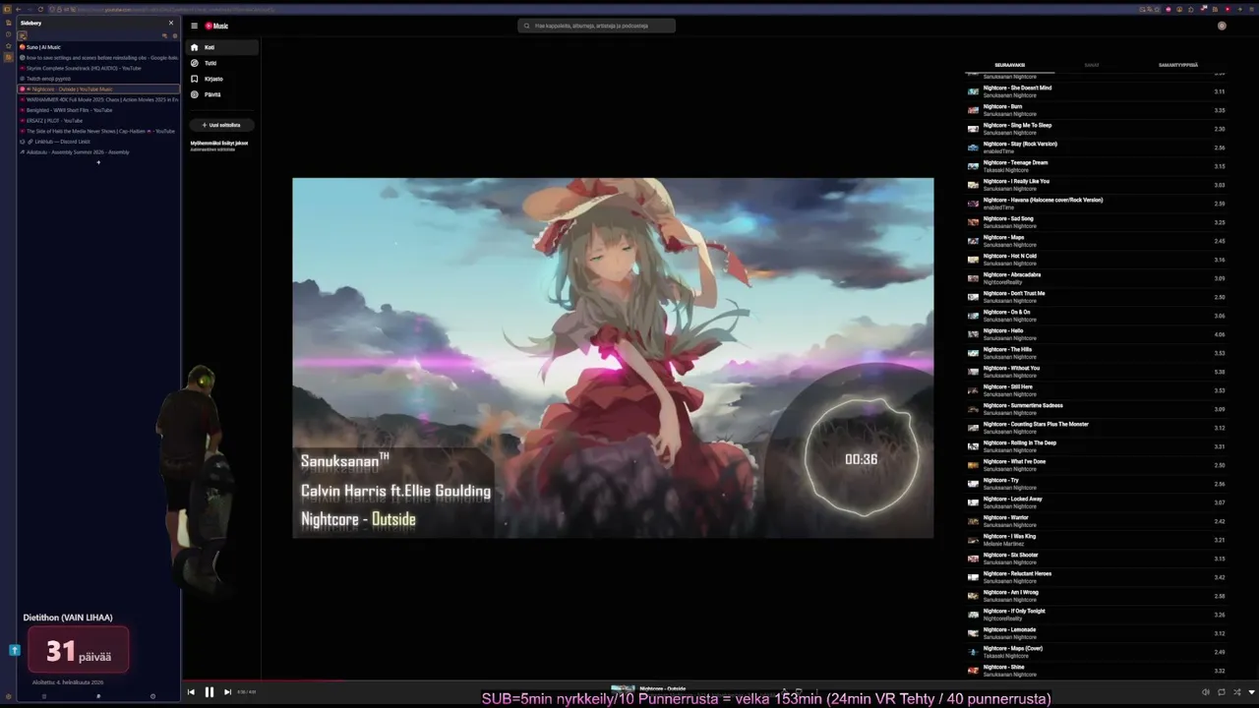Screen dimensions: 1259x708
Task: Pause the current song
Action: point(209,692)
